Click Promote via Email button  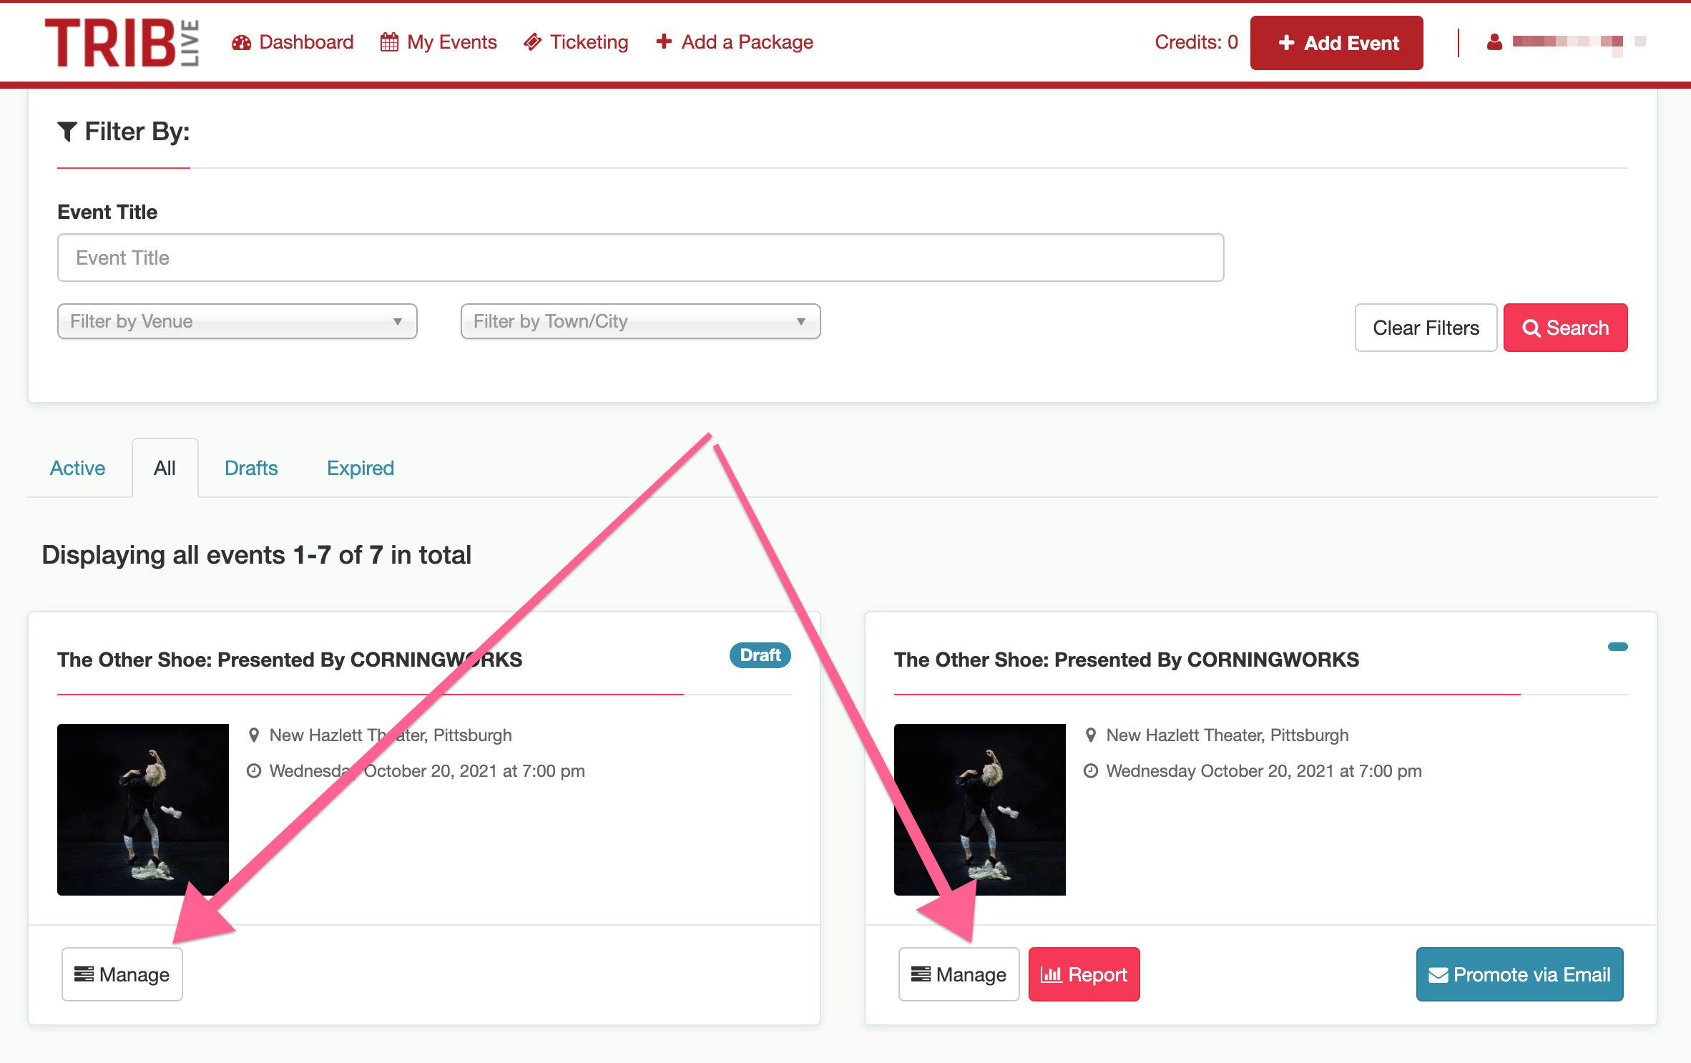[1519, 974]
